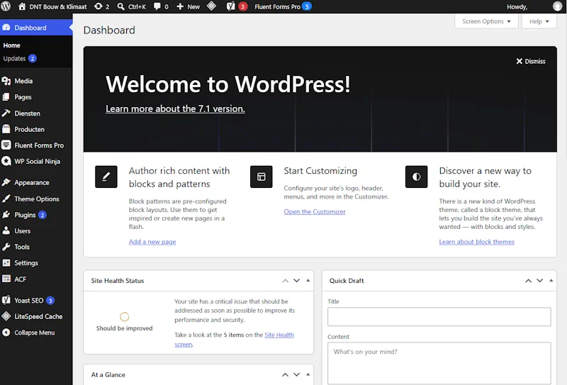Select the Home submenu item
The width and height of the screenshot is (567, 385).
pyautogui.click(x=11, y=45)
